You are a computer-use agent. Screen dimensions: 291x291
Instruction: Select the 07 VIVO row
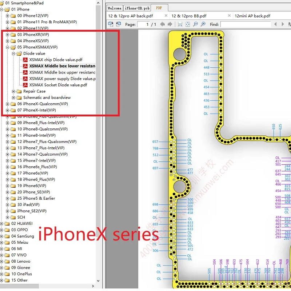click(19, 255)
